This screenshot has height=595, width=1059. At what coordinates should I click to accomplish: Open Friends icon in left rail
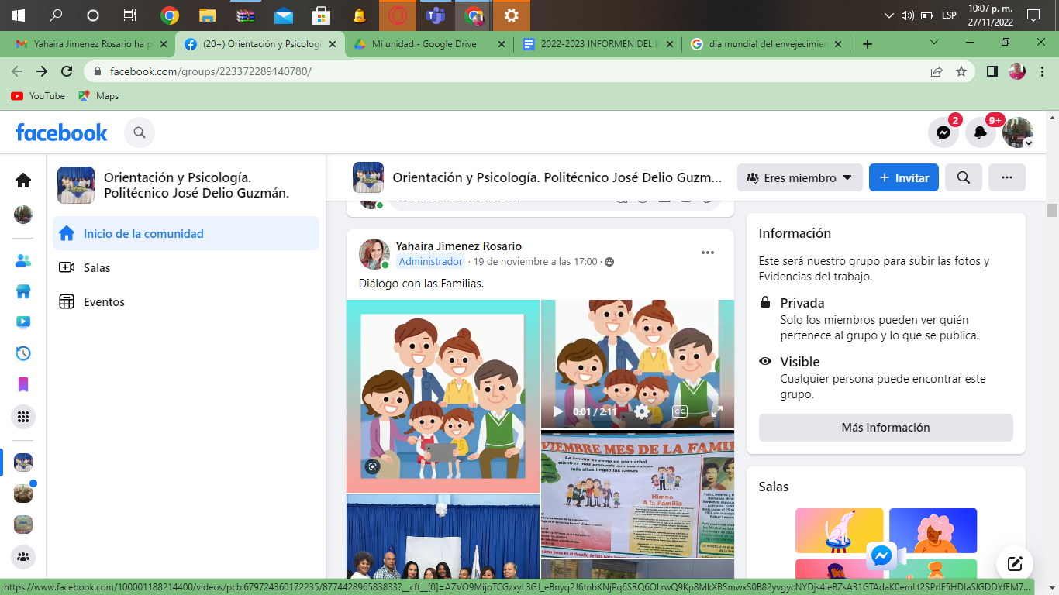coord(23,260)
